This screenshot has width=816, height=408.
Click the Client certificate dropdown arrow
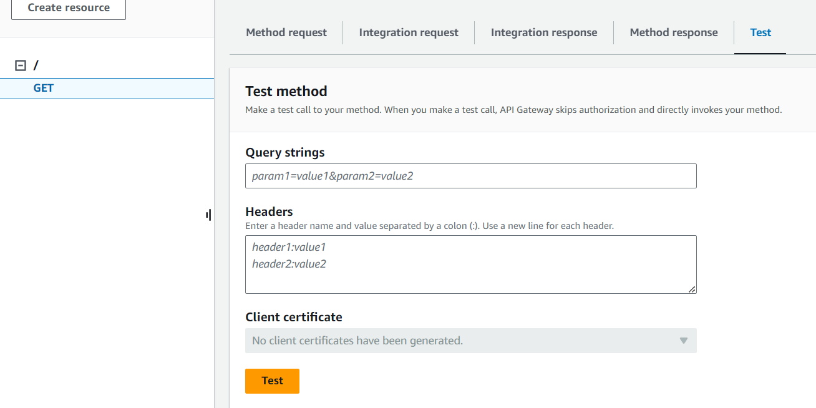click(683, 341)
